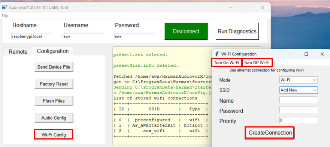Screen dimensions: 330x147
Task: Click 'List of stored wifi connections' text
Action: point(155,98)
